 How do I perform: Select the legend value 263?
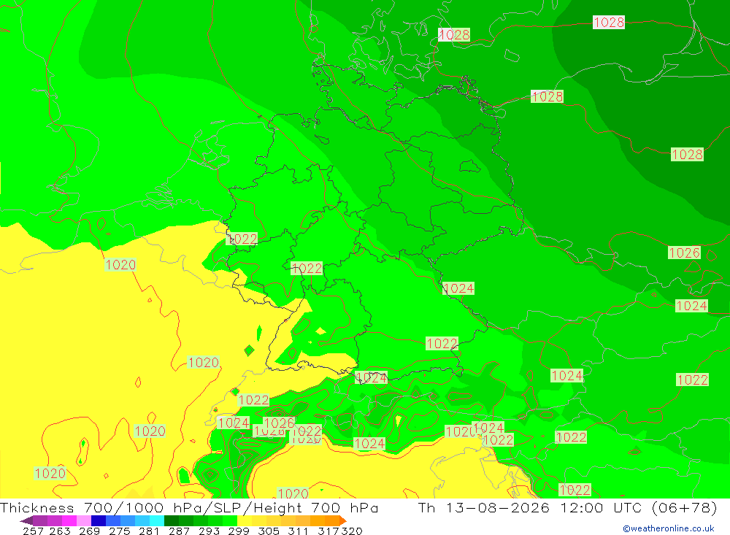[59, 531]
